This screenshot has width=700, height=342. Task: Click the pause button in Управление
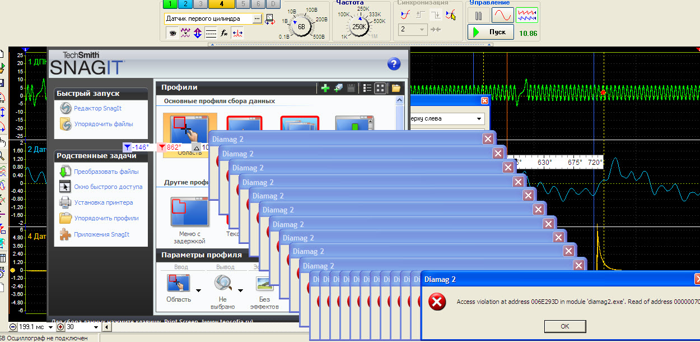478,15
